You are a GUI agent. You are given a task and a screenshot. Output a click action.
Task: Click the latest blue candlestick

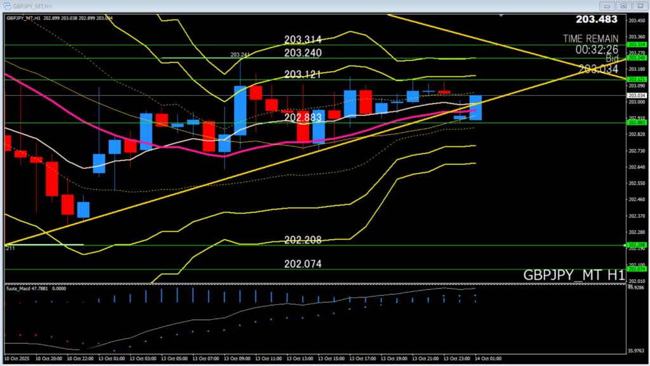[x=475, y=108]
